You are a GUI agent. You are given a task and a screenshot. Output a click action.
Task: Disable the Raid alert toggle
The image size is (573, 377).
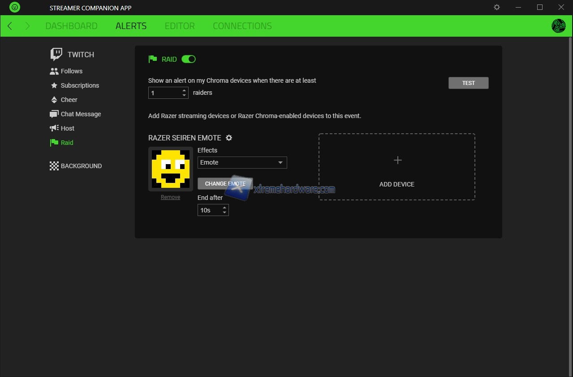tap(189, 59)
